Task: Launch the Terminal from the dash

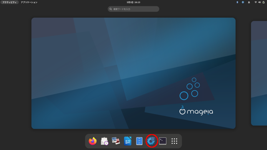Action: click(163, 141)
